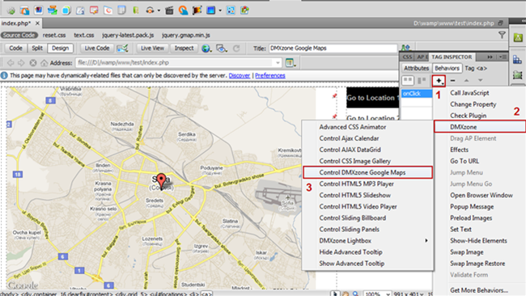Open the Address field dropdown arrow
This screenshot has height=296, width=526.
tap(278, 63)
